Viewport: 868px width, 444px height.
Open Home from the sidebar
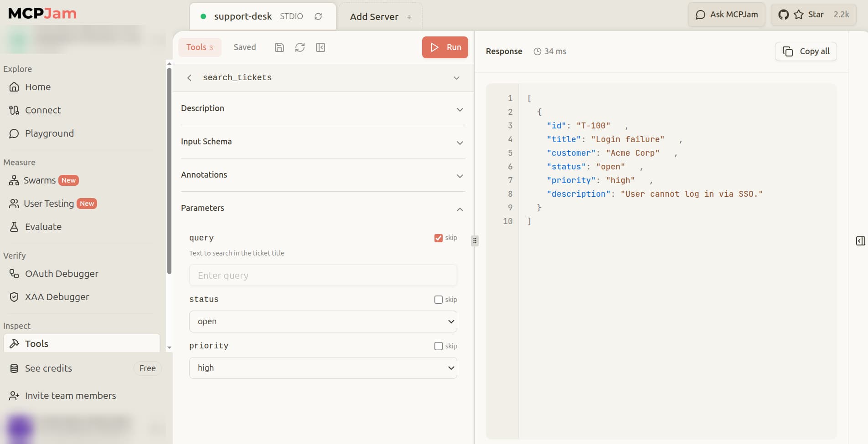pos(82,87)
